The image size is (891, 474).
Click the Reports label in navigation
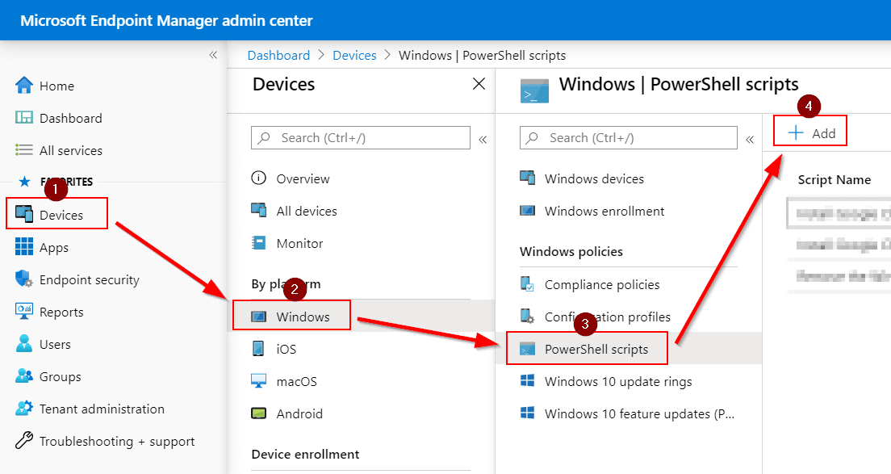(x=61, y=312)
